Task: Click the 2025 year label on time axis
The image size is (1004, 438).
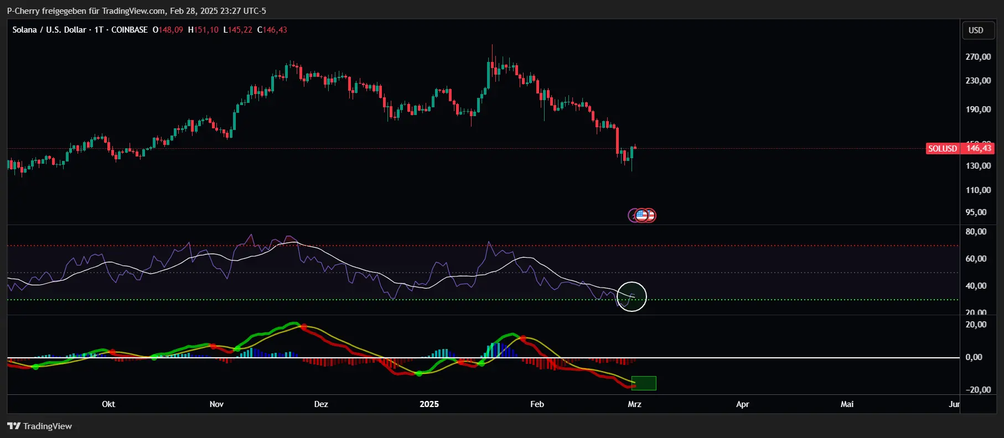Action: coord(429,404)
